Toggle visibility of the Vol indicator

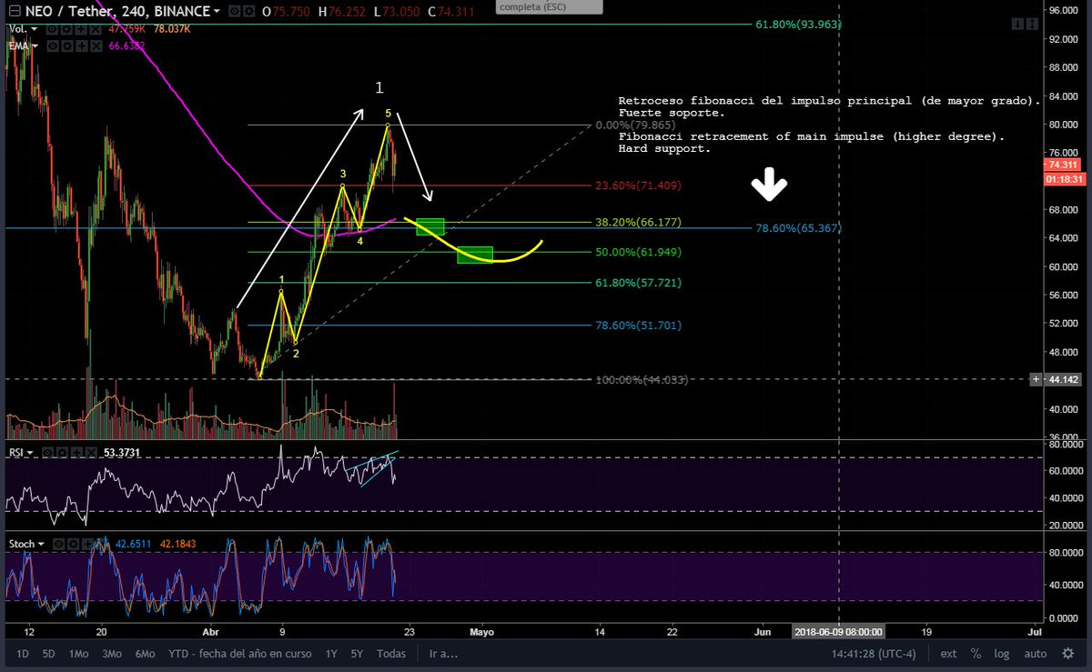click(52, 29)
